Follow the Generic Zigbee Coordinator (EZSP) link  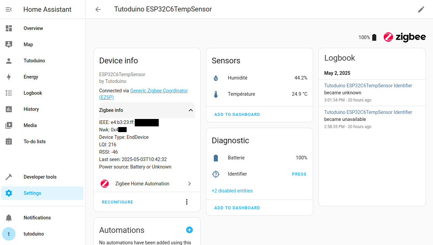click(159, 90)
